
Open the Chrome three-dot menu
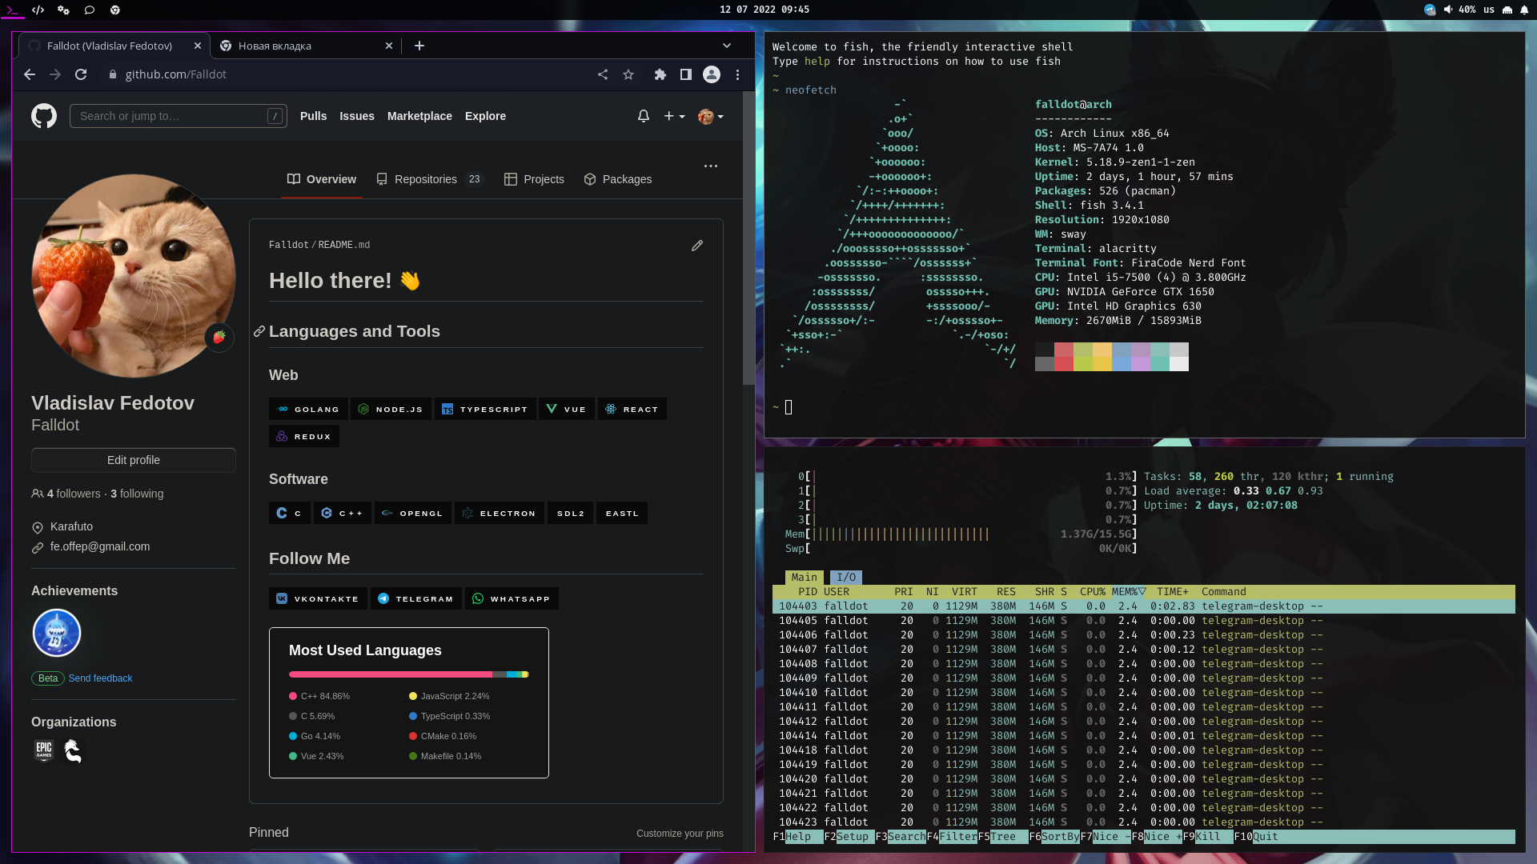737,74
